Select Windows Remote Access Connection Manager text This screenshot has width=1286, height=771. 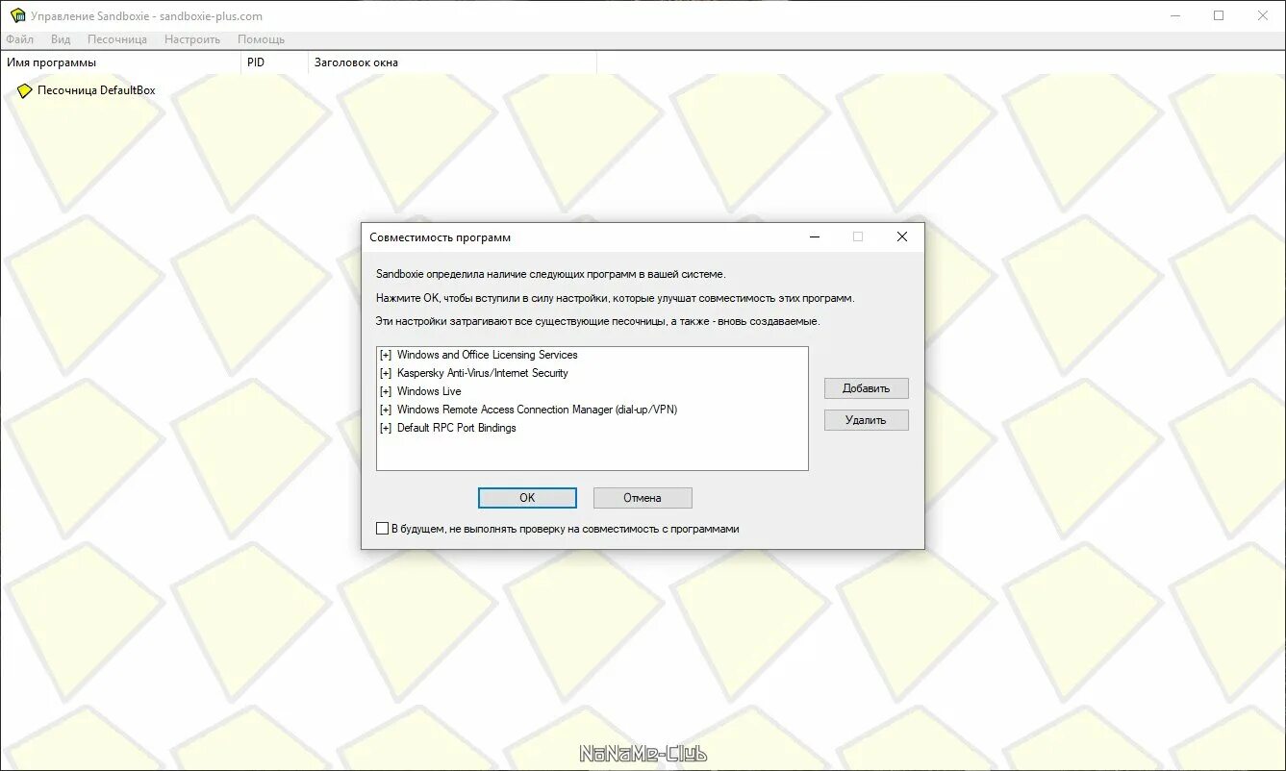(537, 410)
